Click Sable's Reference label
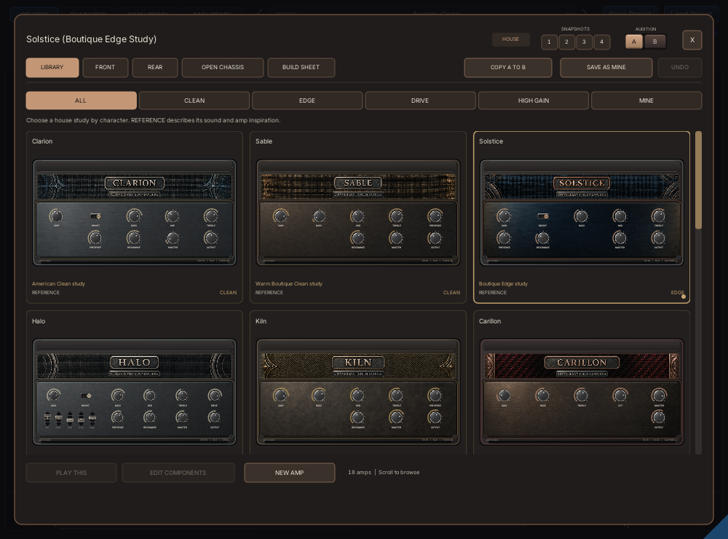This screenshot has width=728, height=539. coord(269,293)
